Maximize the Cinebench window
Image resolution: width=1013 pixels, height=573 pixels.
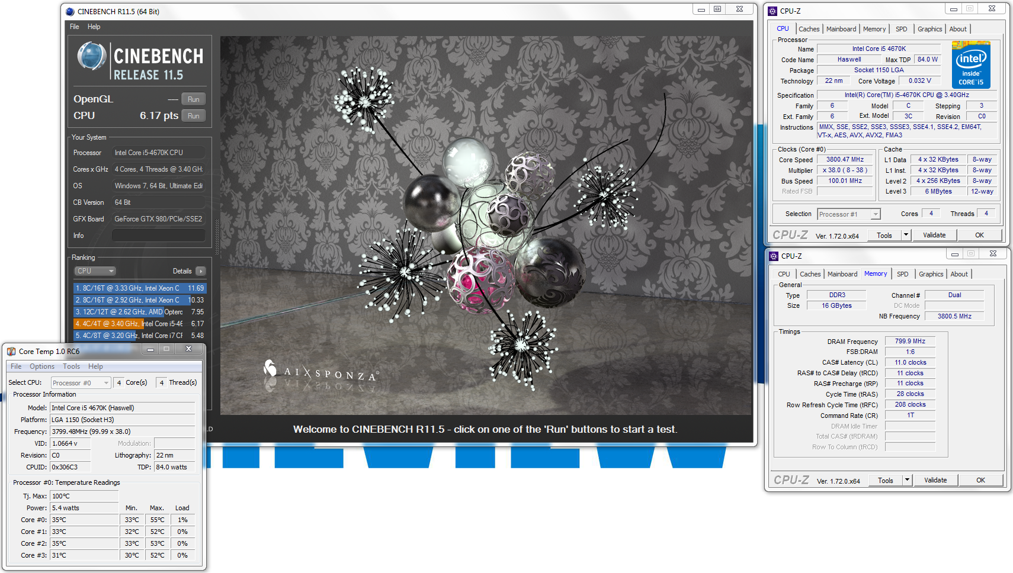coord(717,9)
